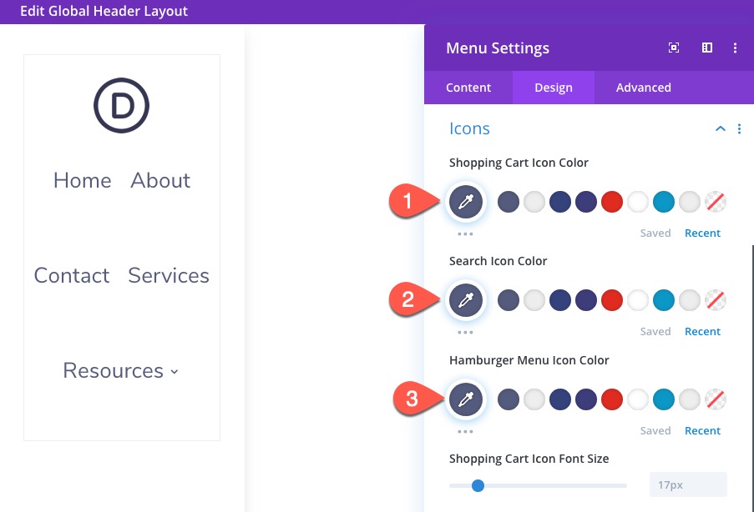Expand the Menu Settings modal to fullscreen
Screen dimensions: 754x512
click(x=673, y=48)
